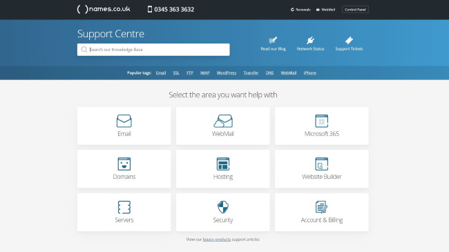Open Network Status link
The image size is (449, 252).
310,49
